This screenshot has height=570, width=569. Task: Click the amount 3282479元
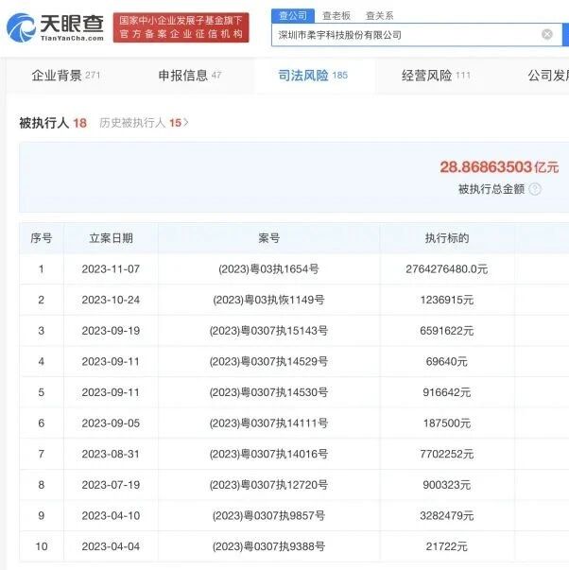click(x=447, y=515)
